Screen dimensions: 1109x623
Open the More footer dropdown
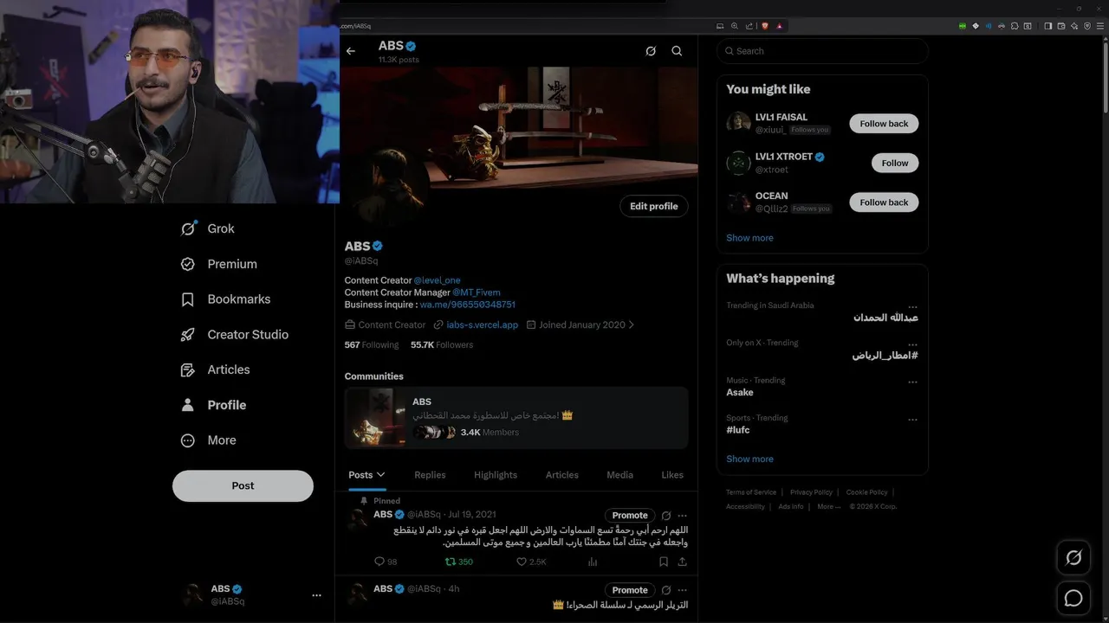coord(828,507)
